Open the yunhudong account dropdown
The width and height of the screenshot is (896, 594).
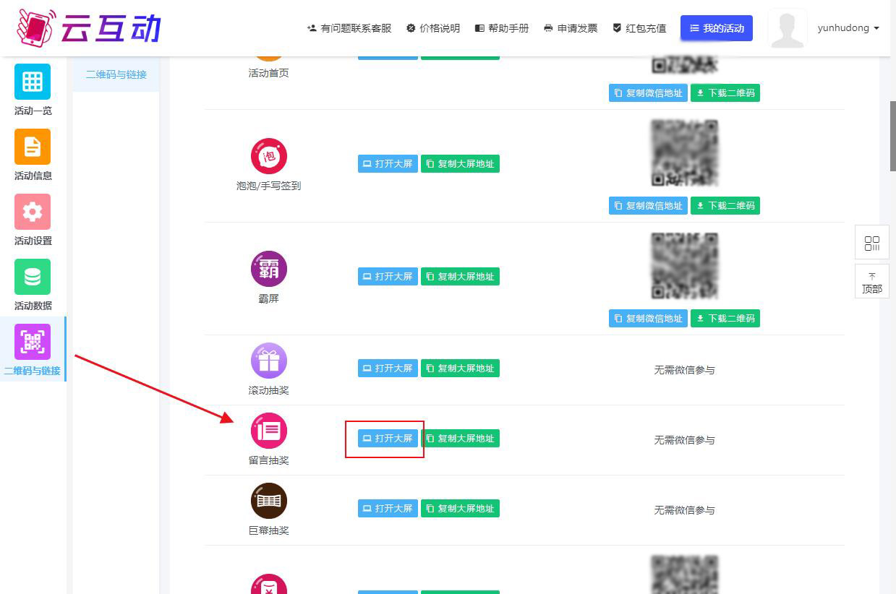point(848,28)
